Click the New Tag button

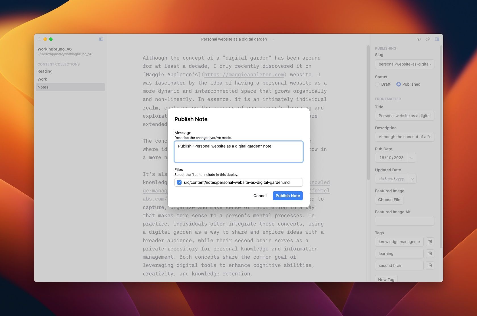point(386,279)
